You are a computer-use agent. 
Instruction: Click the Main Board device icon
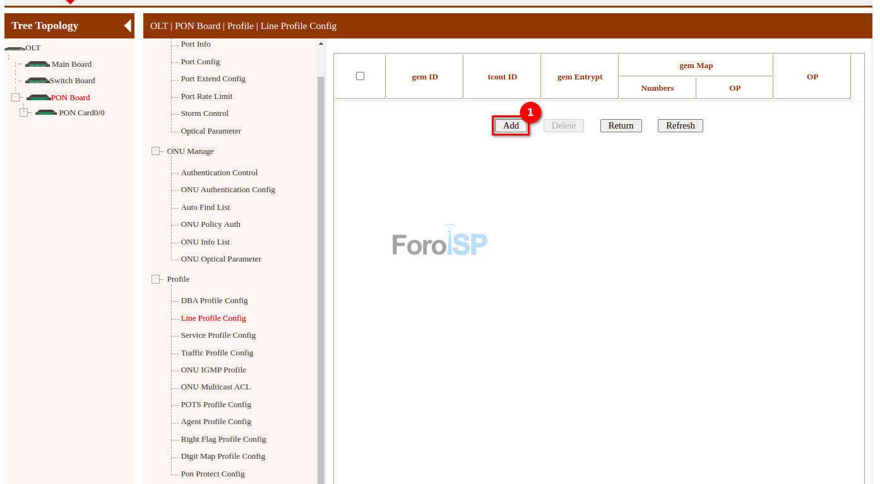tap(37, 64)
